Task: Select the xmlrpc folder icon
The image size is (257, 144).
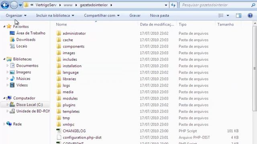Action: (x=59, y=124)
